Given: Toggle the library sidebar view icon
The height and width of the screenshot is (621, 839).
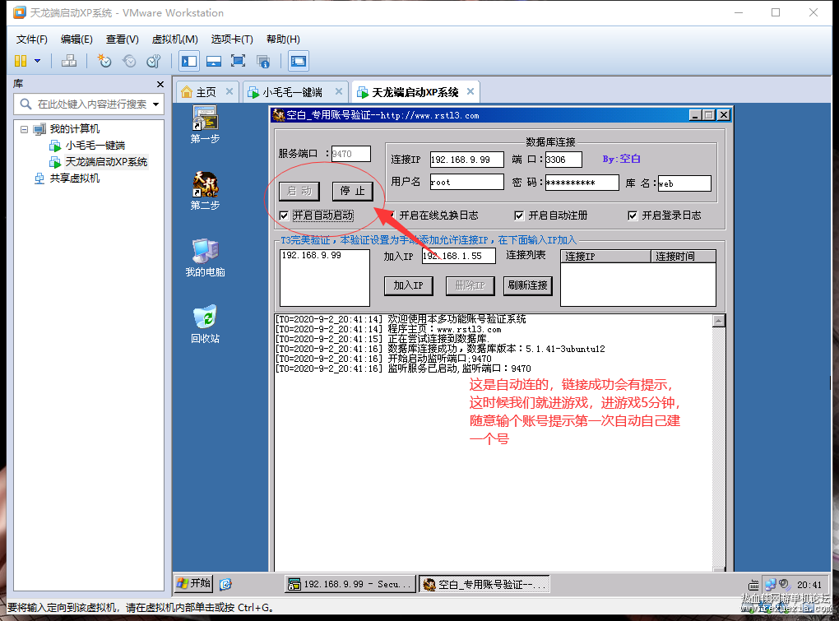Looking at the screenshot, I should pos(189,61).
